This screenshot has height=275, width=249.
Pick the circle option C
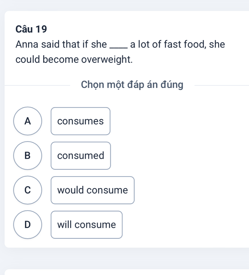(28, 190)
